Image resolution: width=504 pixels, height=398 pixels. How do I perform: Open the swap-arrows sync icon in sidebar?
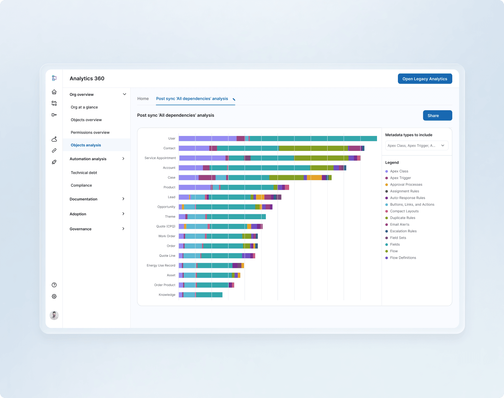point(54,103)
